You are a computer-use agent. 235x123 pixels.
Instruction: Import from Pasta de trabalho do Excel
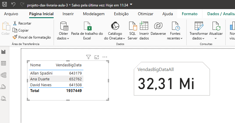87,31
